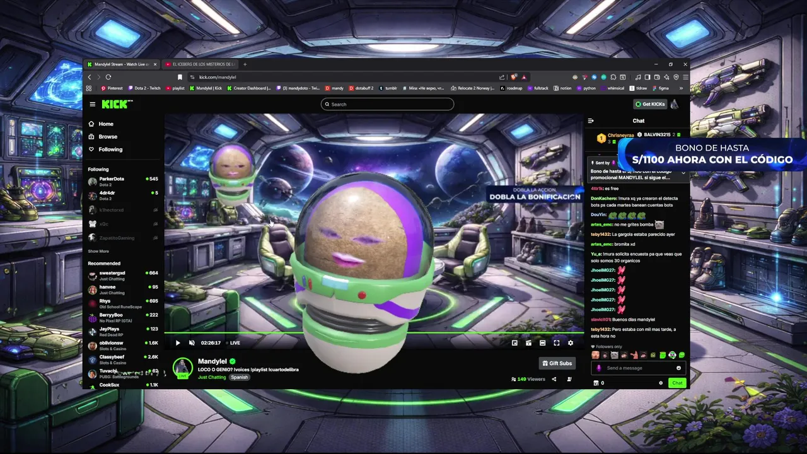Show more bookmarks chevron

[x=681, y=88]
